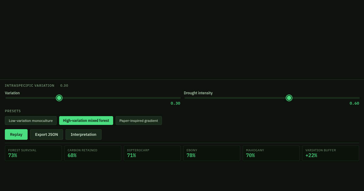
Task: Click the Variation slider handle
Action: [x=59, y=98]
